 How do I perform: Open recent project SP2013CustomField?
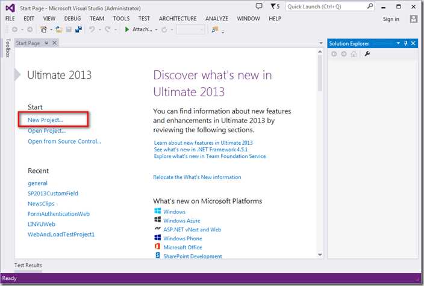[x=53, y=193]
